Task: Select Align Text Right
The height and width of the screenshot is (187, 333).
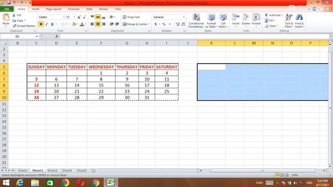Action: (x=104, y=24)
